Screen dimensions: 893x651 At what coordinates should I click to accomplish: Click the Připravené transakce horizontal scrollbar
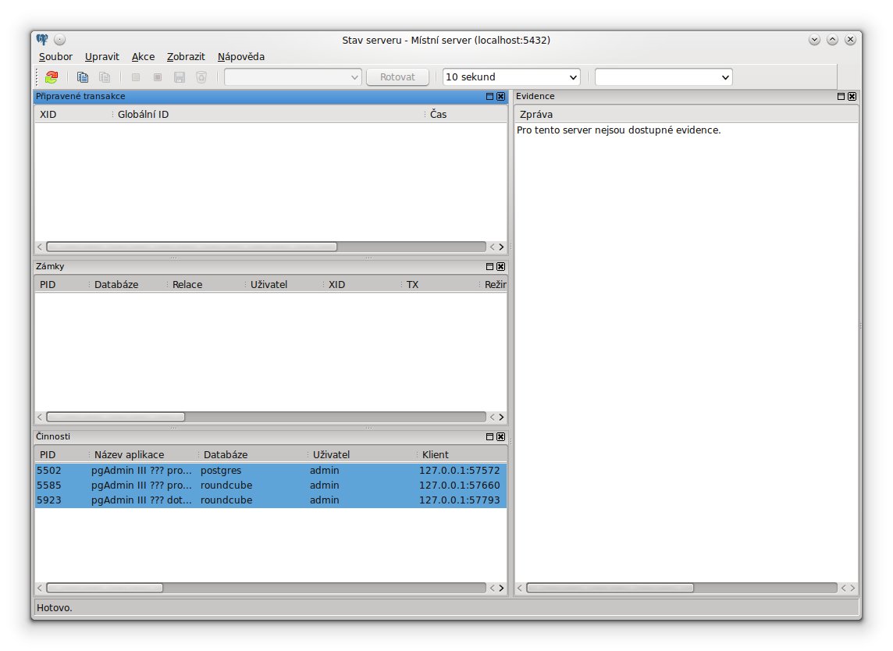[x=266, y=247]
